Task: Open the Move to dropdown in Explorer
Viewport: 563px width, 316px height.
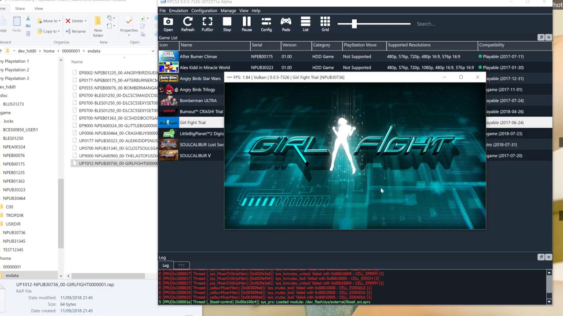Action: point(49,21)
